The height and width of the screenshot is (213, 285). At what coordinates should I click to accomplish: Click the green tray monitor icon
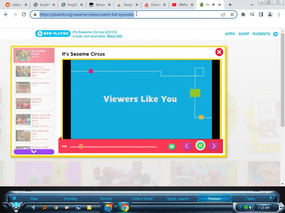point(246,207)
